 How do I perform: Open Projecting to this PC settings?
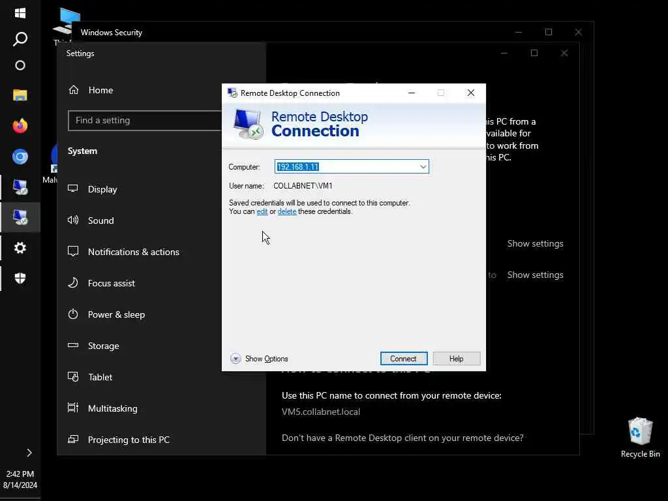(x=129, y=440)
